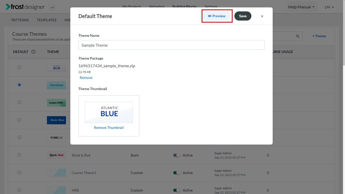345x194 pixels.
Task: Click the THEME column header
Action: click(x=53, y=52)
